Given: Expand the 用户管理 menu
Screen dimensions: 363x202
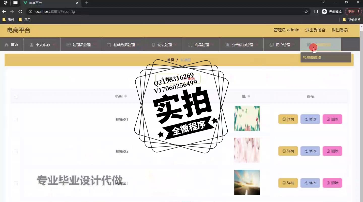Looking at the screenshot, I should pyautogui.click(x=282, y=44).
